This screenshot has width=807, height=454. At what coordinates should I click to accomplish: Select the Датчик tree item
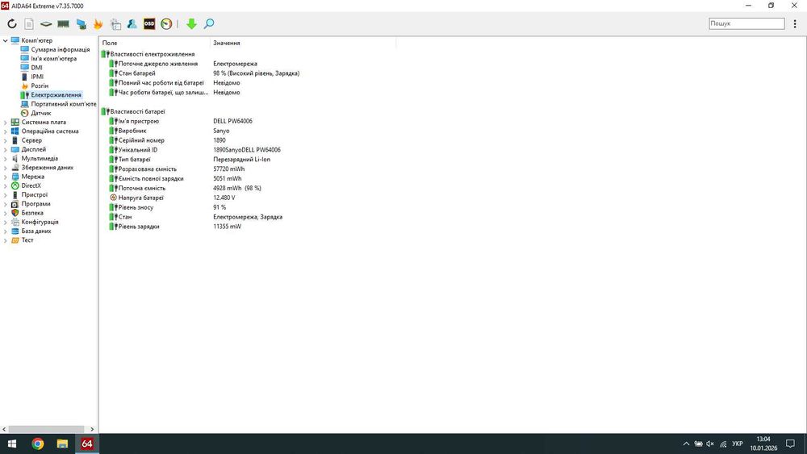tap(40, 113)
